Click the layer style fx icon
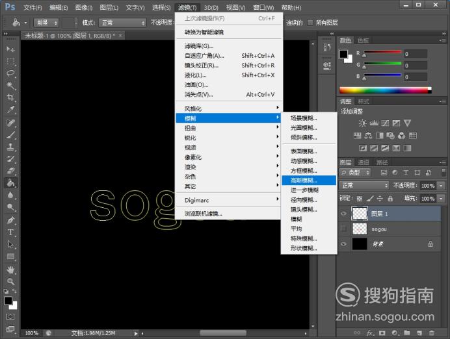The width and height of the screenshot is (450, 339). click(x=370, y=333)
